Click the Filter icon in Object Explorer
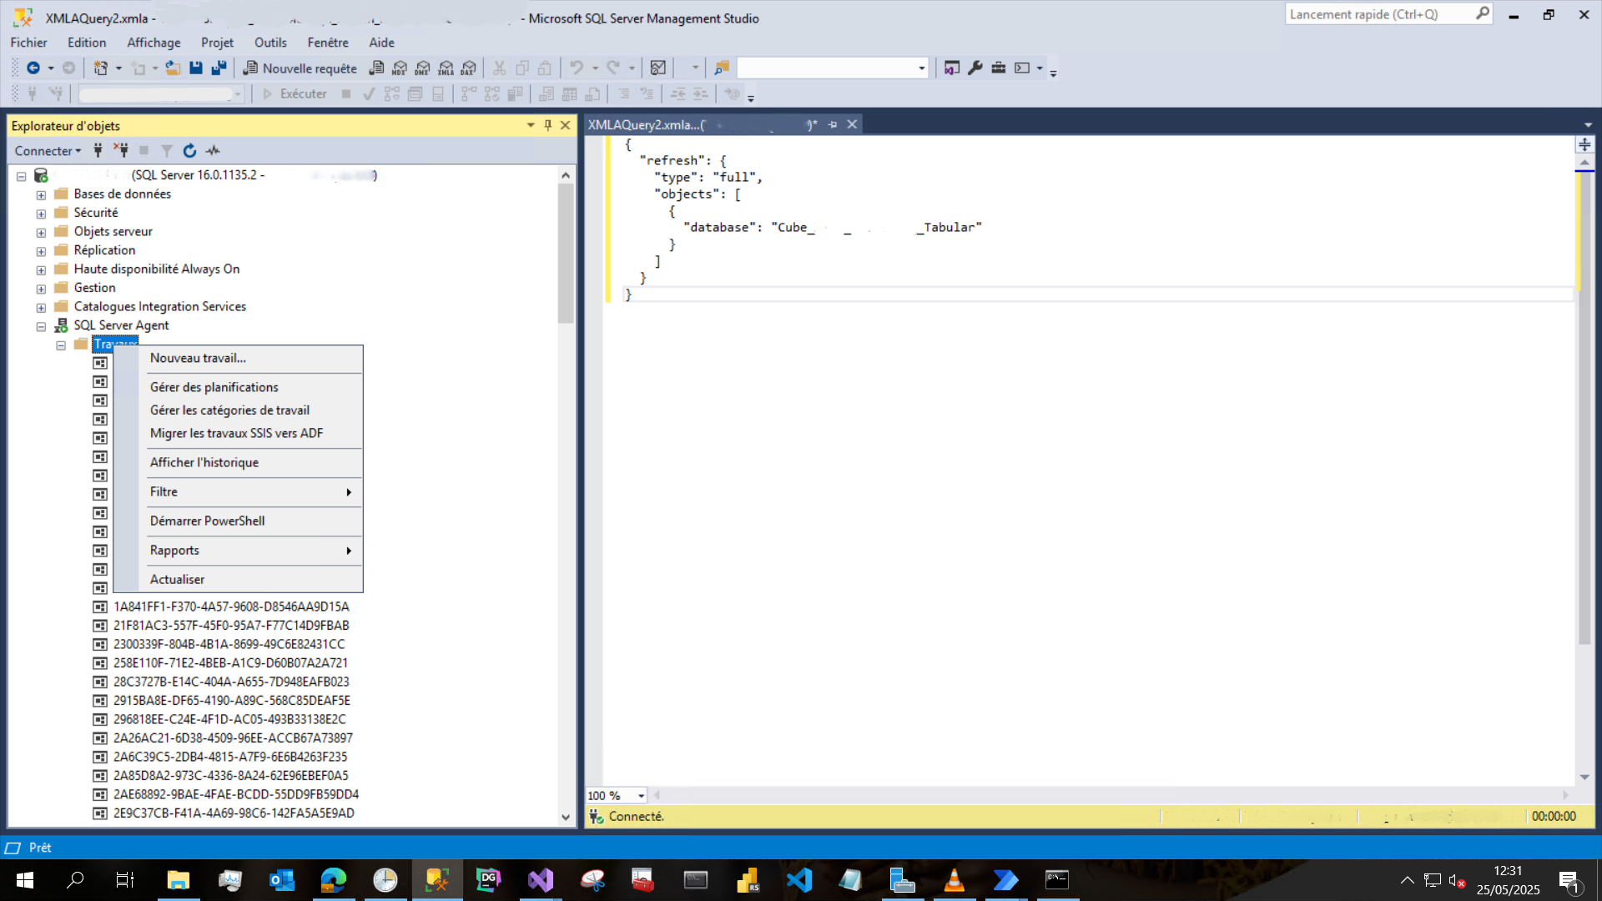The image size is (1602, 901). pyautogui.click(x=167, y=151)
